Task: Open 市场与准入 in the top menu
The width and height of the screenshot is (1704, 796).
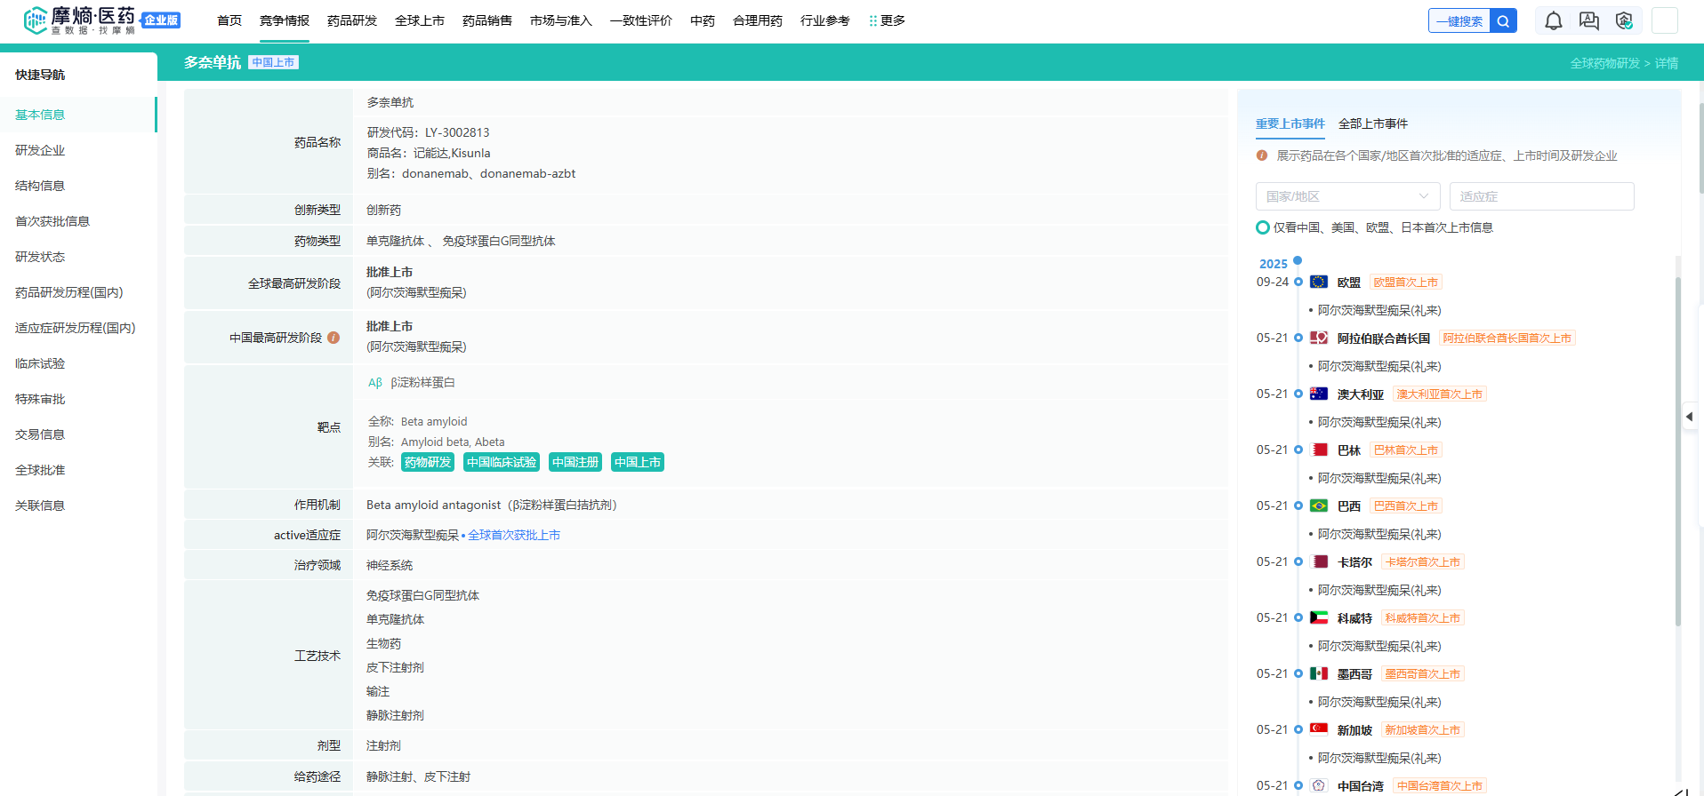Action: [x=561, y=20]
